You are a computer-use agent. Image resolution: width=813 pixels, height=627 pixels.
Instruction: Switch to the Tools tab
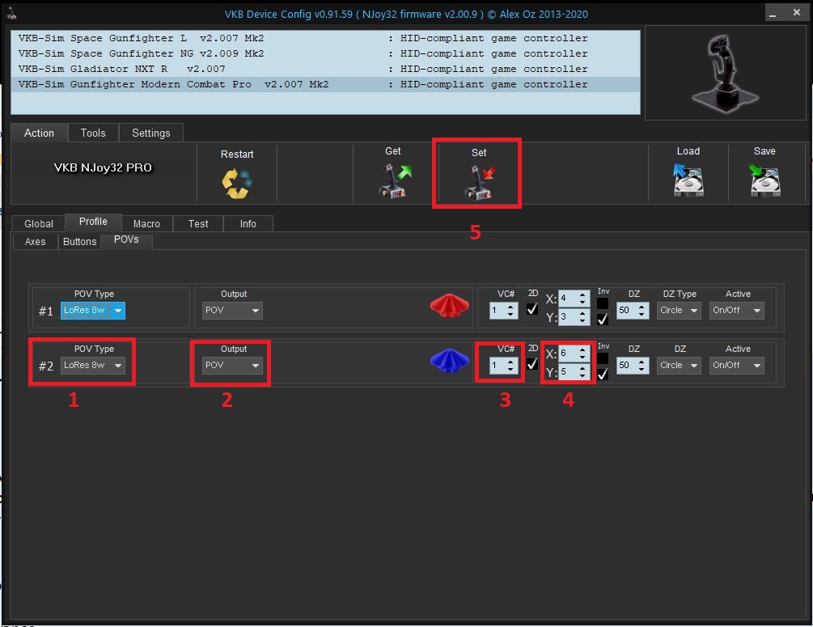click(93, 133)
